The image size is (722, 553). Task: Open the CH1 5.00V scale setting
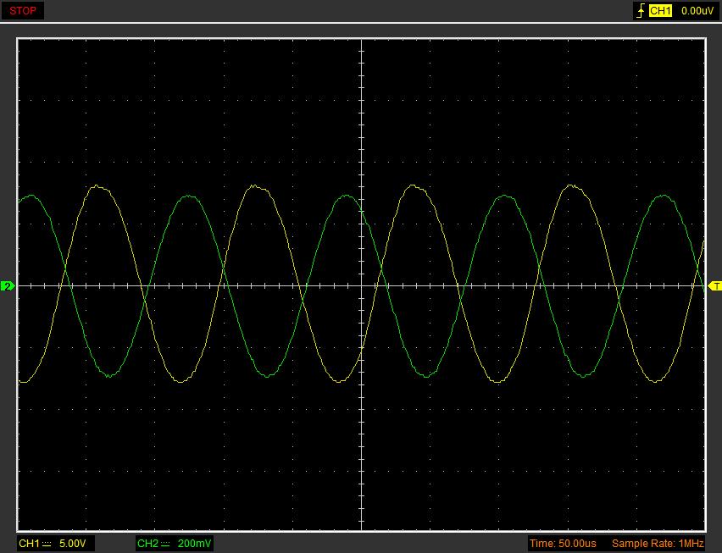pos(72,543)
